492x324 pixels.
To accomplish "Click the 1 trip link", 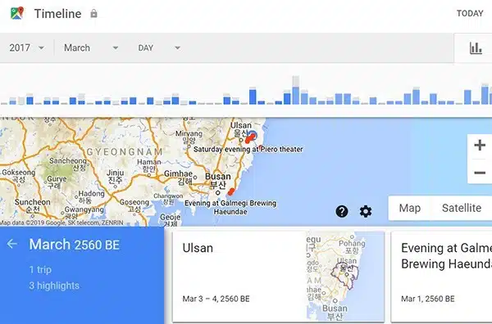I will tap(40, 269).
